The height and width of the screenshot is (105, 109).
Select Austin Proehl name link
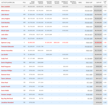coord(5,87)
